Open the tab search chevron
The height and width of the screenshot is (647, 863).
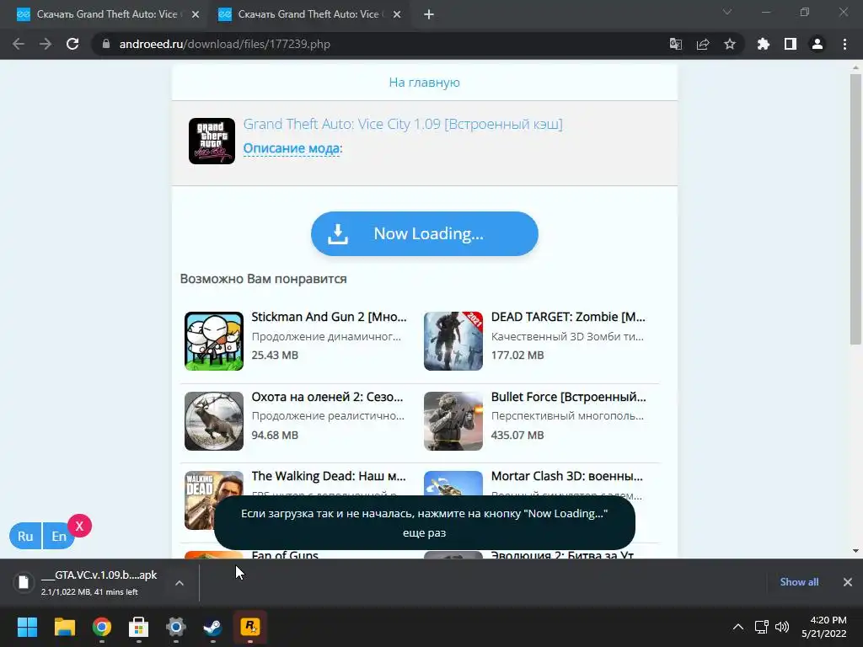[x=727, y=12]
